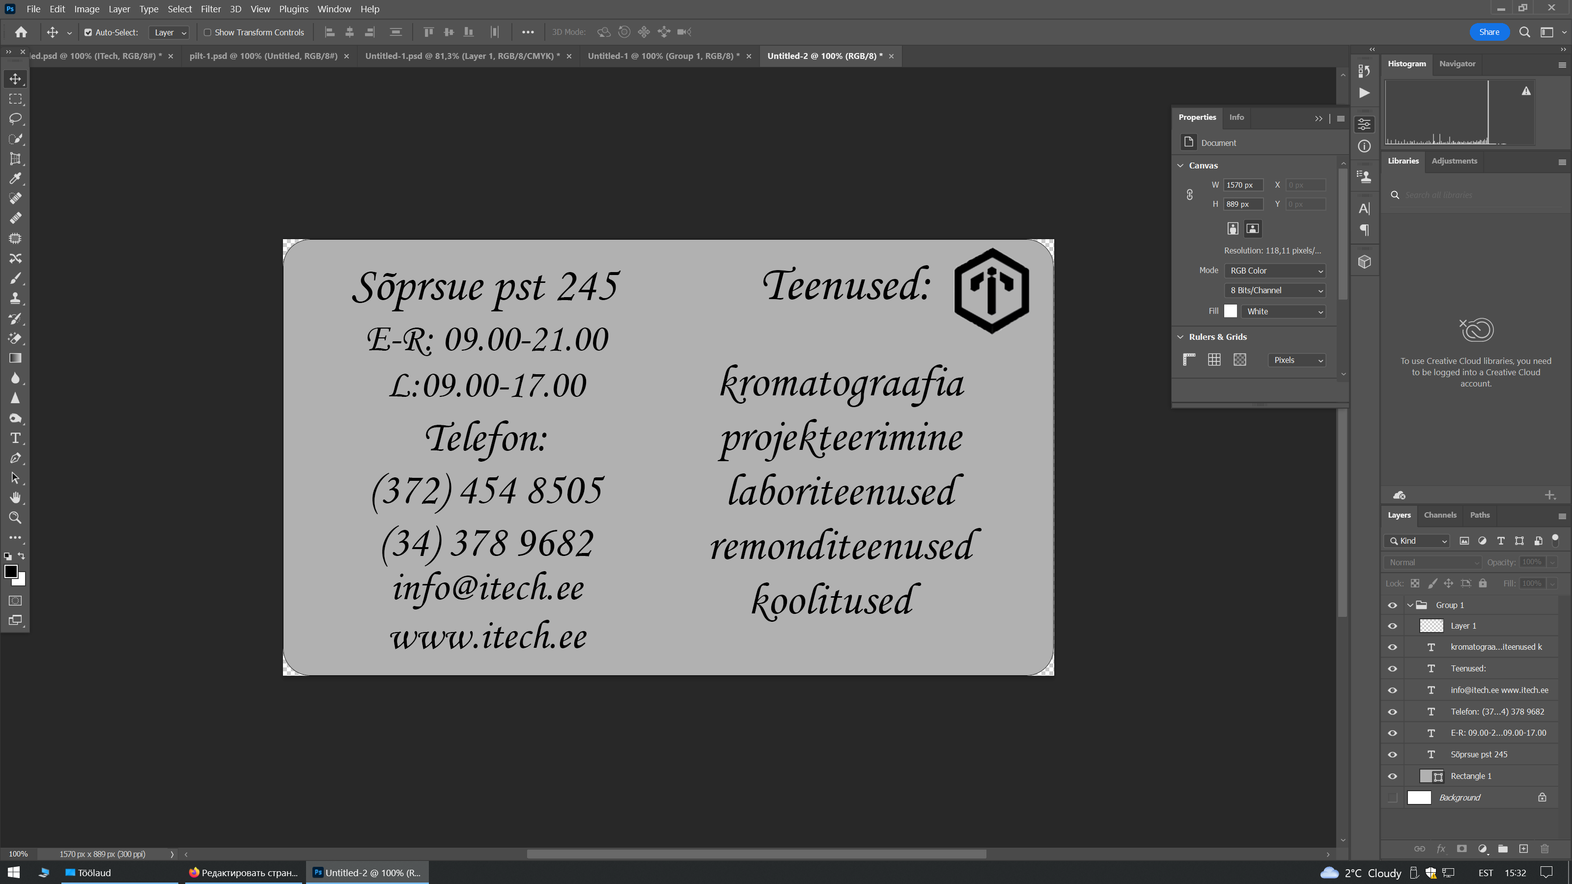Switch to the Channels tab

pyautogui.click(x=1439, y=515)
